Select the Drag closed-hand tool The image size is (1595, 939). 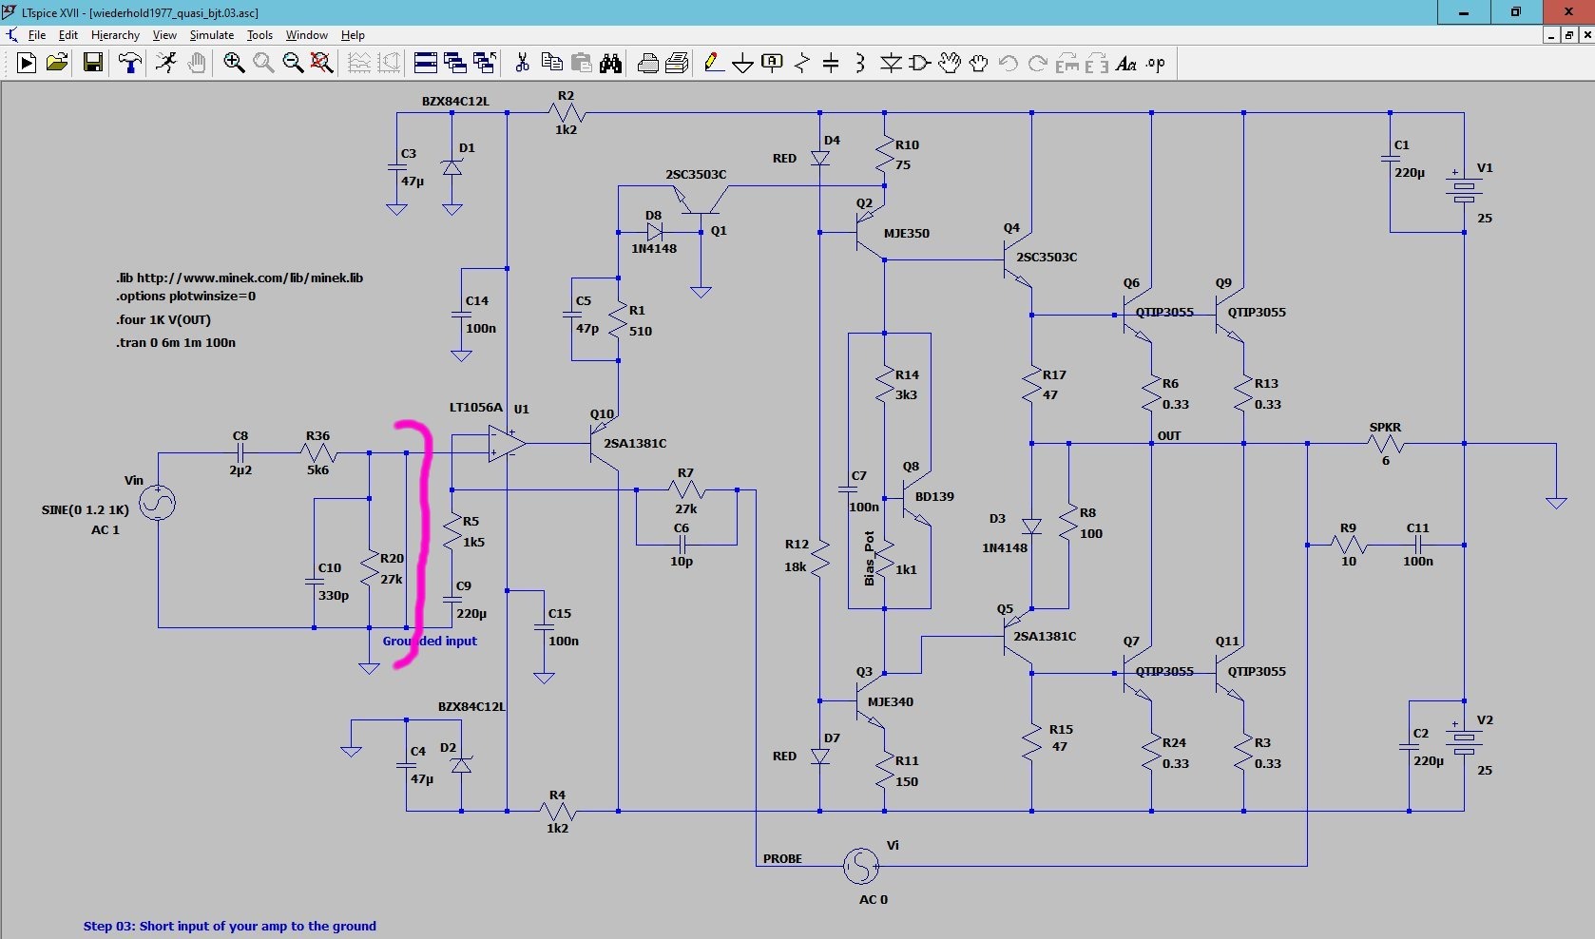979,63
